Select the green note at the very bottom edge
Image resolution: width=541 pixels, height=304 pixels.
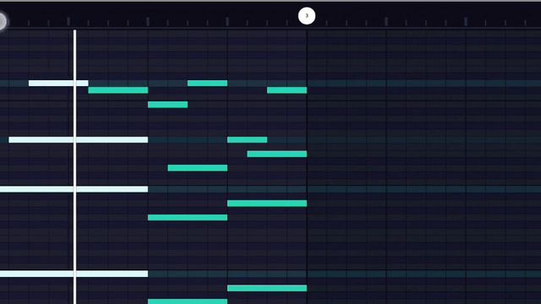click(188, 301)
